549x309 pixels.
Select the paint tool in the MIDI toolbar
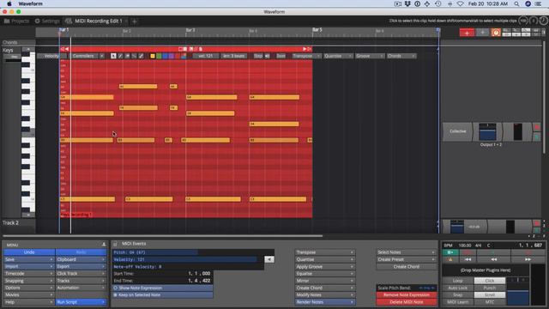pos(141,56)
